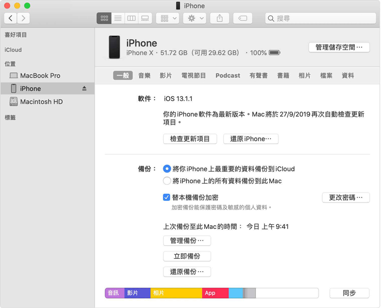Click the forward navigation arrow
The width and height of the screenshot is (391, 308).
pos(23,18)
